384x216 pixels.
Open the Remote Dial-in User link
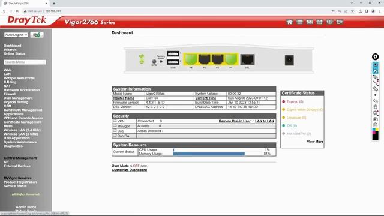point(235,121)
